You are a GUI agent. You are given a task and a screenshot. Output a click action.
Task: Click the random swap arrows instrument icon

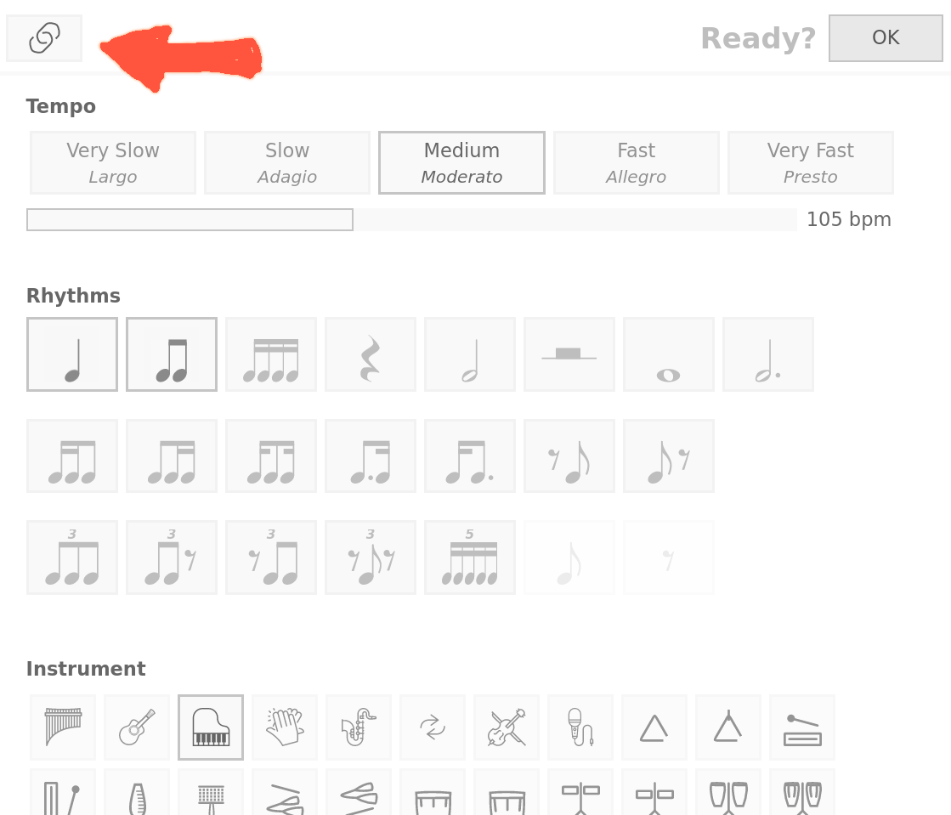[x=433, y=727]
